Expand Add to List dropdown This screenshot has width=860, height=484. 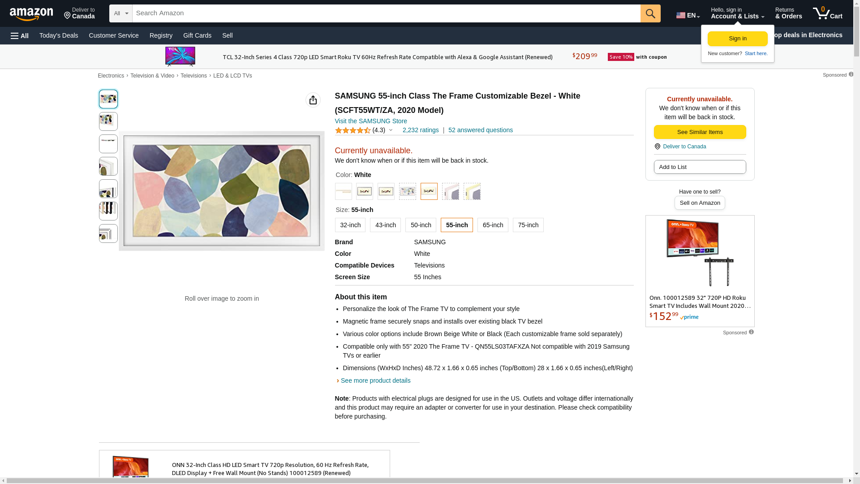coord(700,167)
